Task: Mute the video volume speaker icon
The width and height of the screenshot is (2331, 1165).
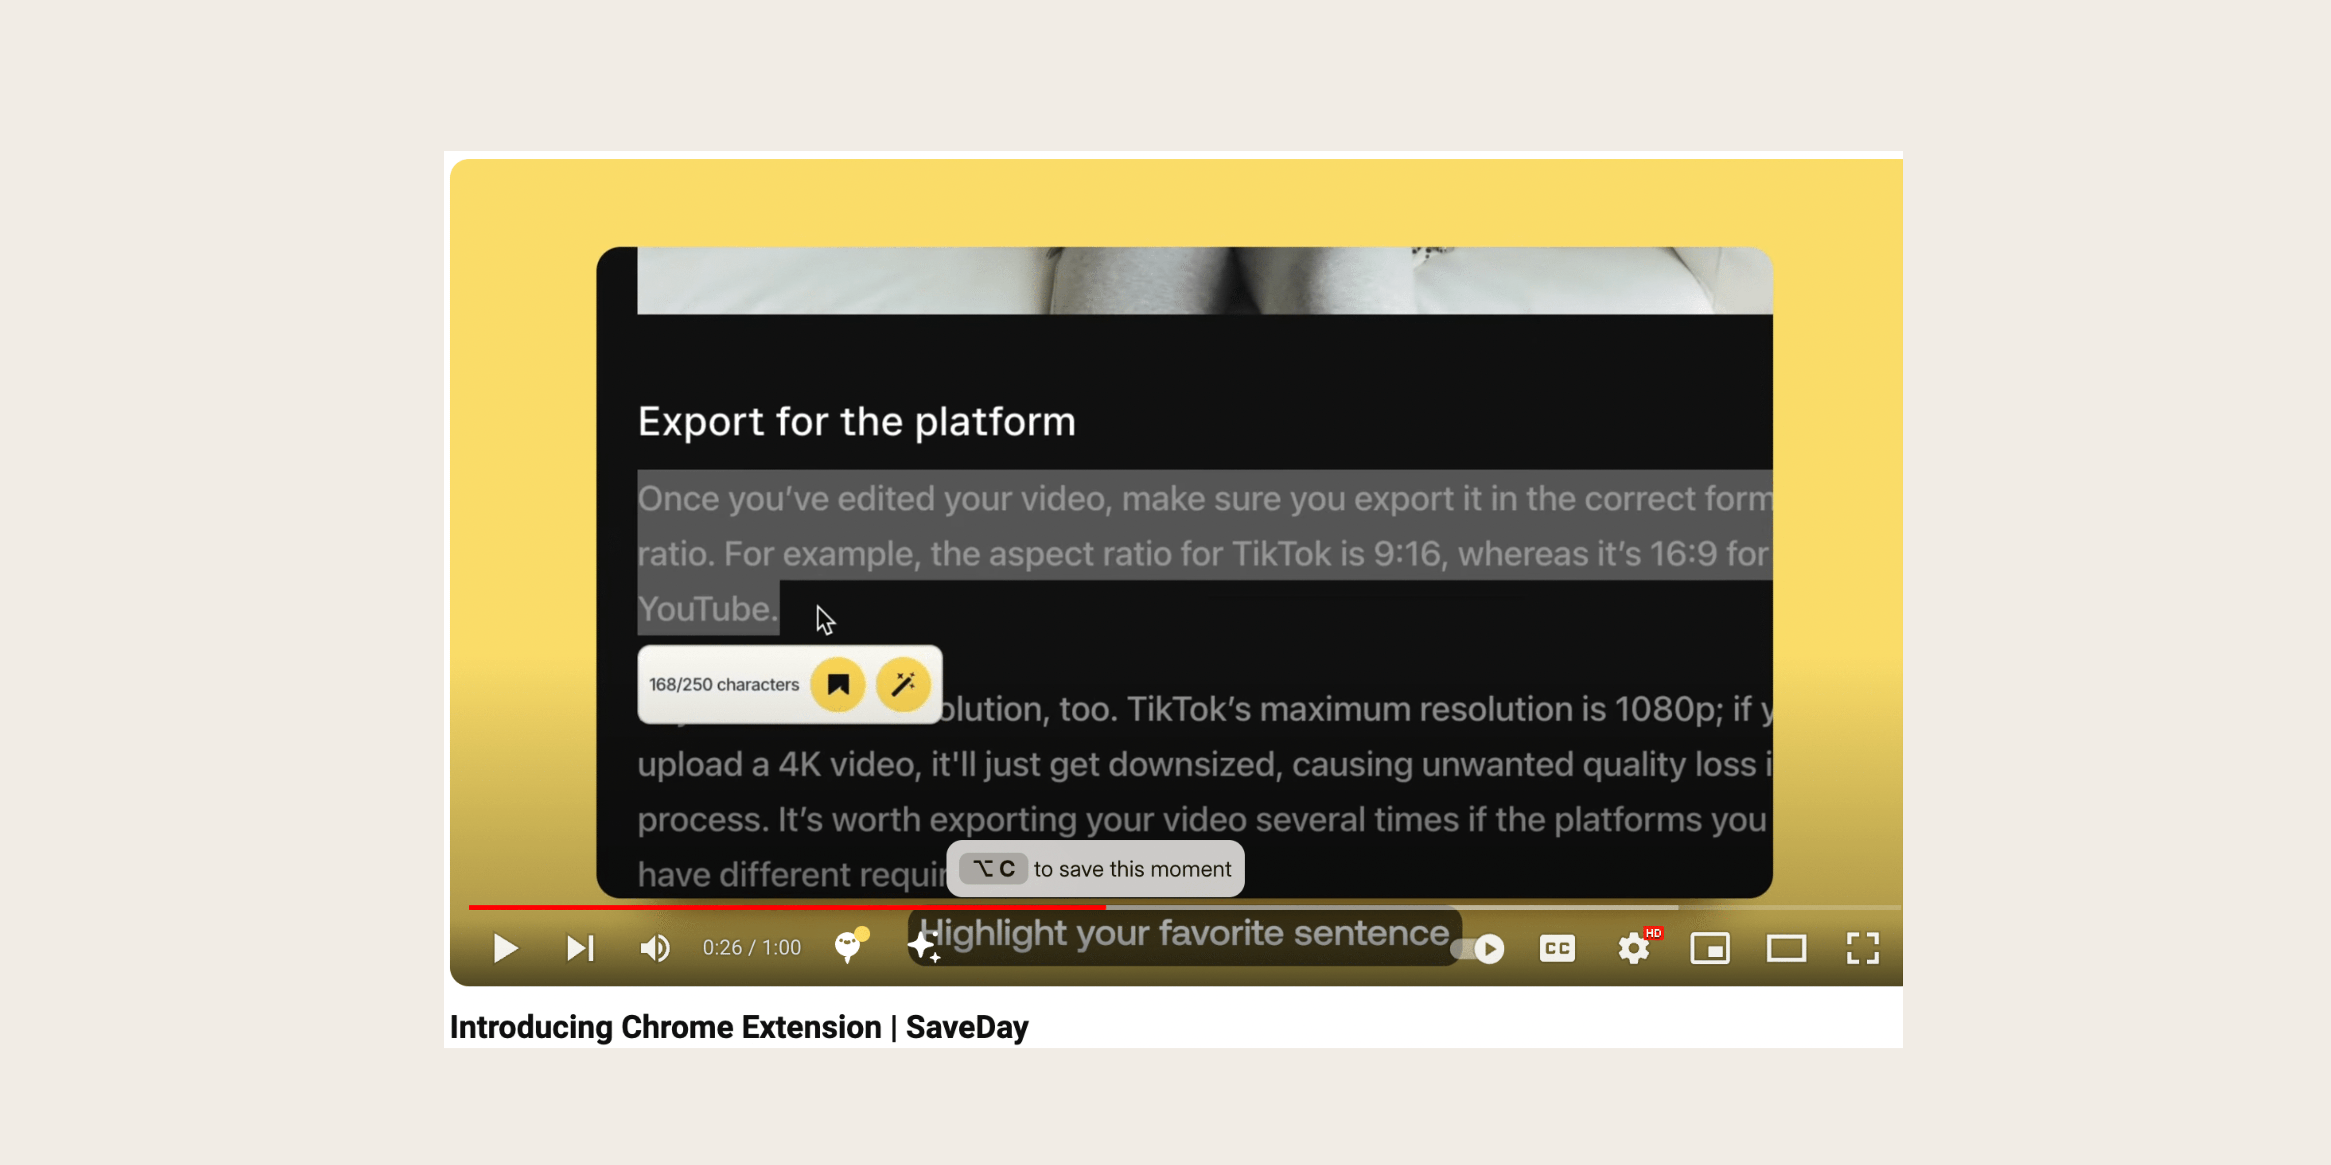Action: coord(655,948)
